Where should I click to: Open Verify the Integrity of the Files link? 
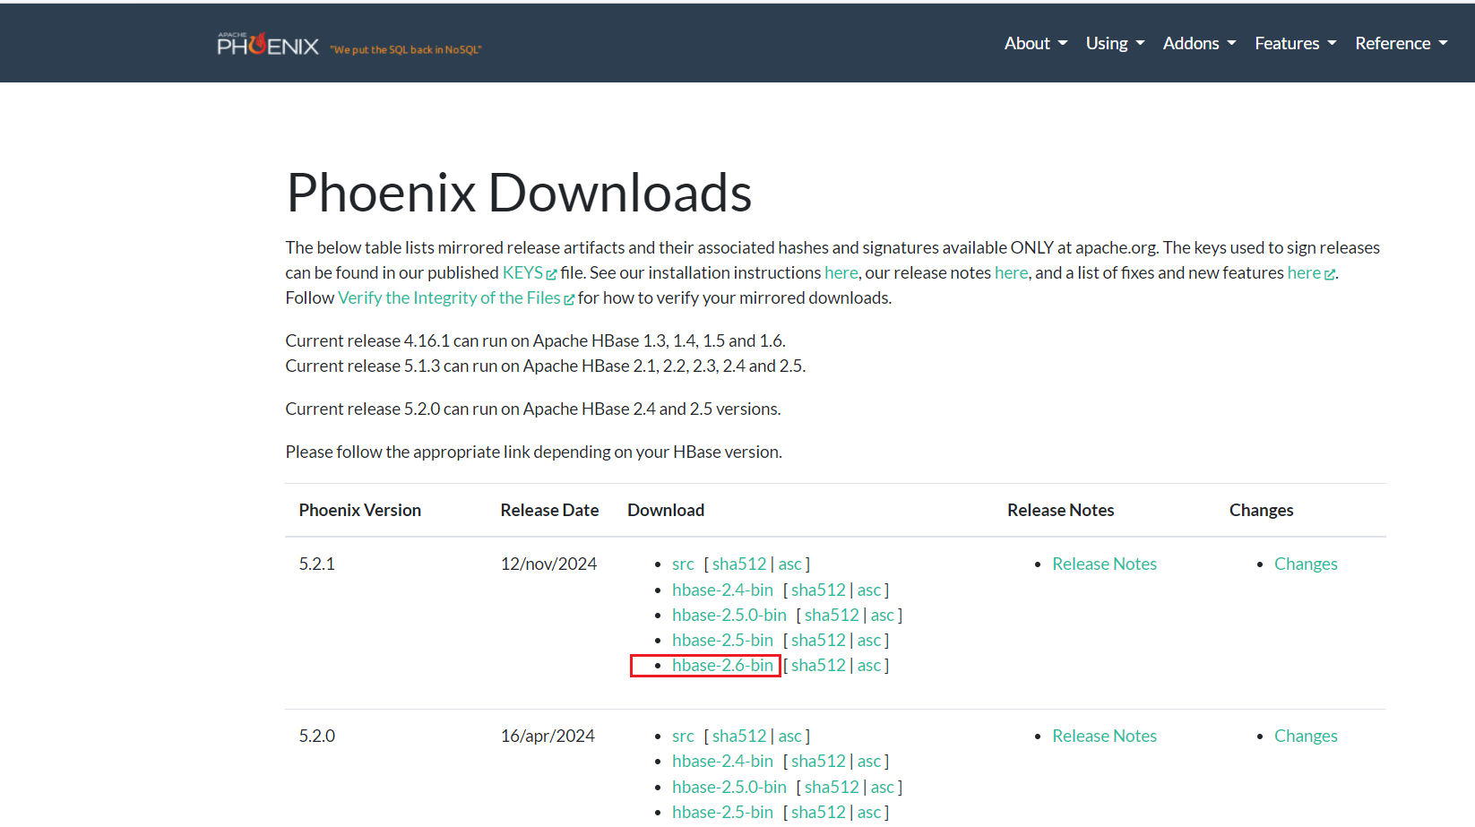456,297
